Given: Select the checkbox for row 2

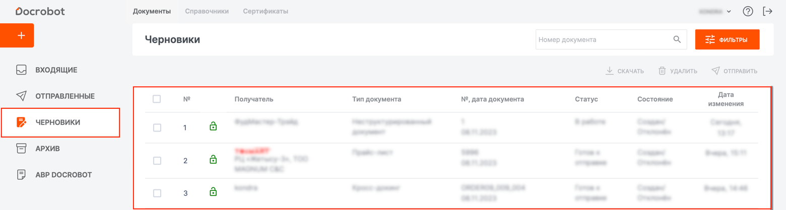Looking at the screenshot, I should (157, 161).
